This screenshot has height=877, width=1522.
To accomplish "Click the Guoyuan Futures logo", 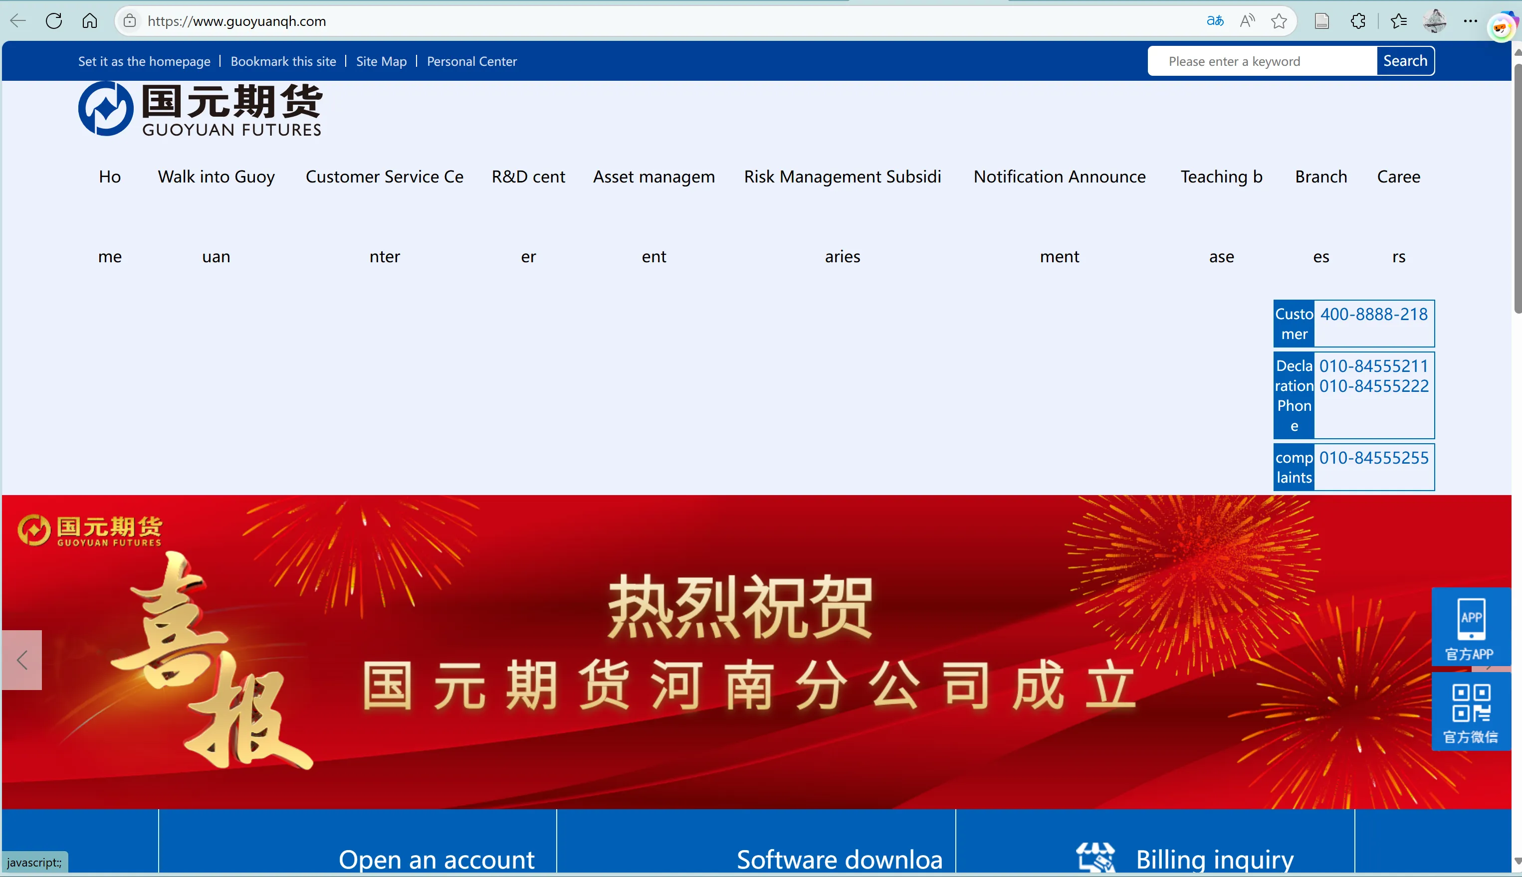I will pyautogui.click(x=200, y=109).
